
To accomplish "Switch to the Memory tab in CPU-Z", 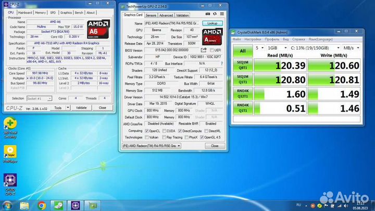I will pyautogui.click(x=40, y=13).
